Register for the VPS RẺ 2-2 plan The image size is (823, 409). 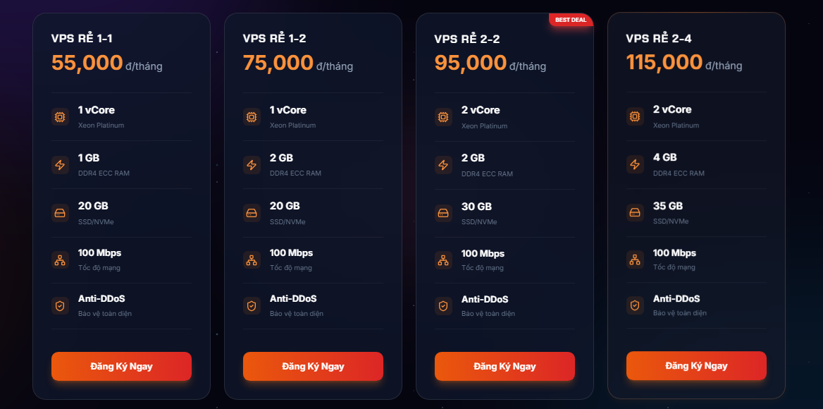tap(505, 367)
